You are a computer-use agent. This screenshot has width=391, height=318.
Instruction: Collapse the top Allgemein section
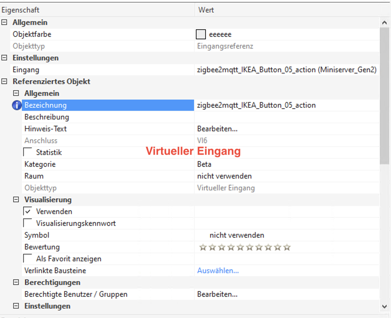click(x=4, y=22)
